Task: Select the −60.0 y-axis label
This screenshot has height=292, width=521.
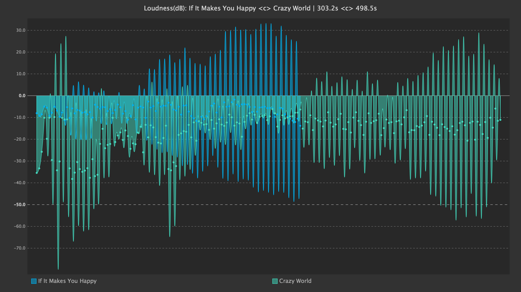Action: [20, 226]
